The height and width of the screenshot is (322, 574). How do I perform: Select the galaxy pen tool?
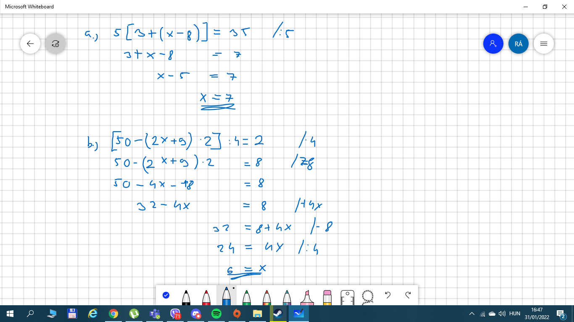[x=287, y=297]
